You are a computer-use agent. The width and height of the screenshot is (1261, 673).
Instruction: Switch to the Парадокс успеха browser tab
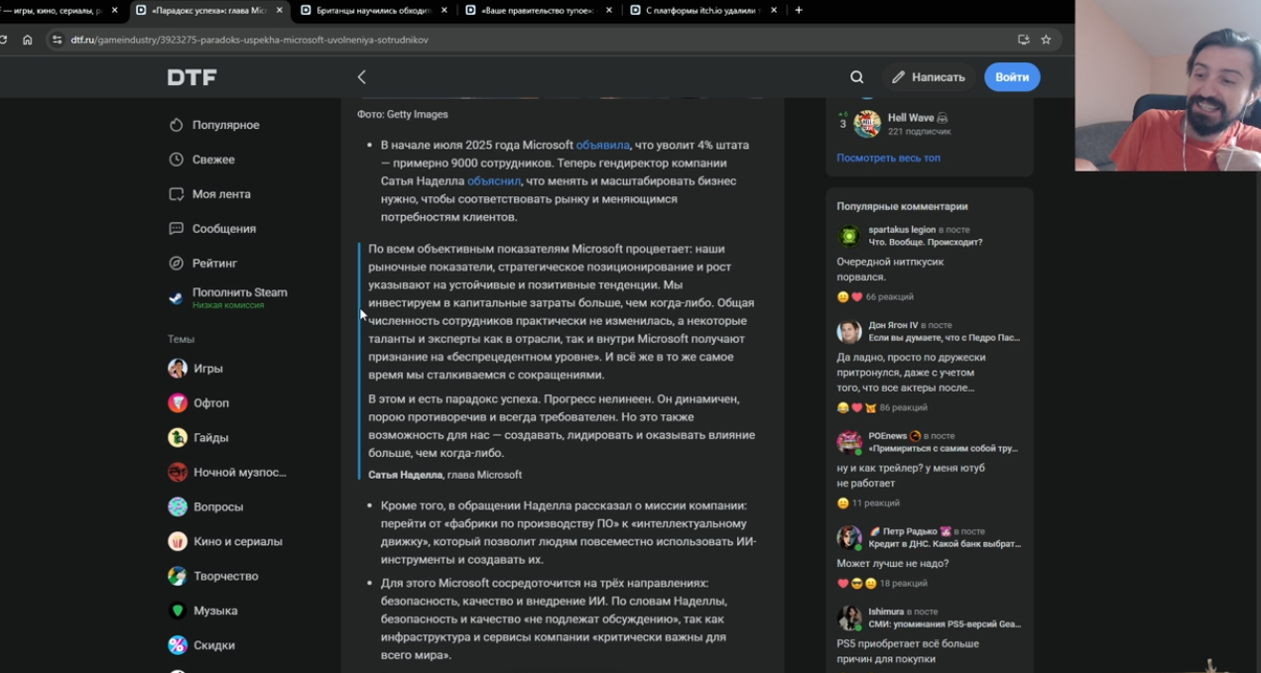[209, 10]
